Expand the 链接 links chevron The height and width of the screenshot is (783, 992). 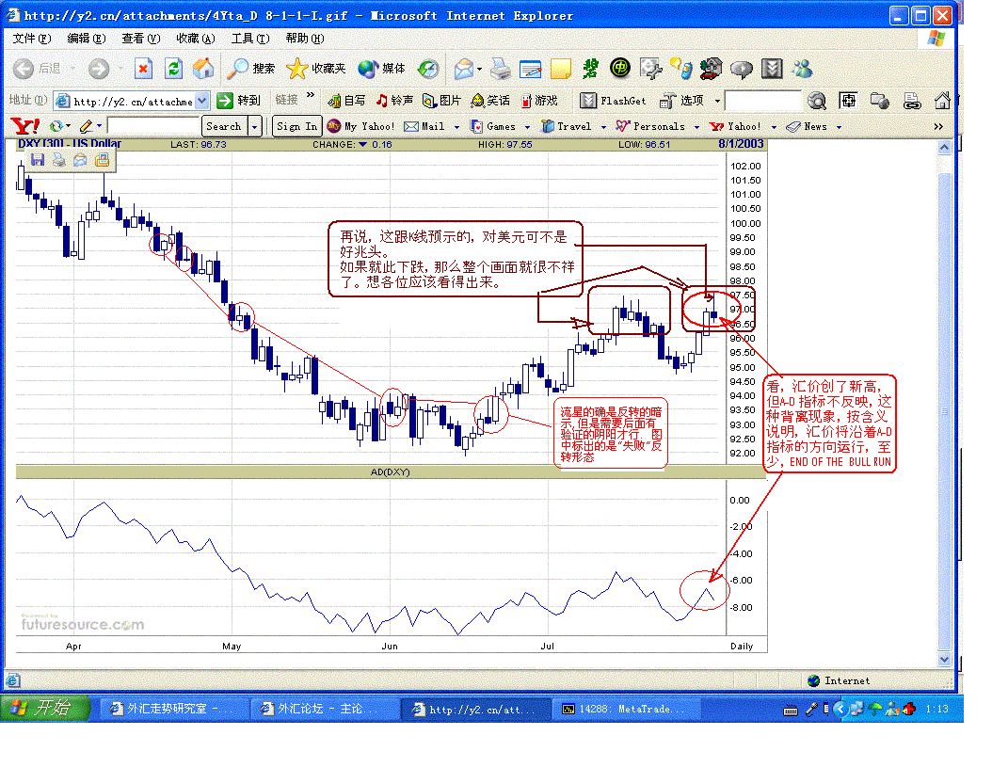click(x=311, y=95)
